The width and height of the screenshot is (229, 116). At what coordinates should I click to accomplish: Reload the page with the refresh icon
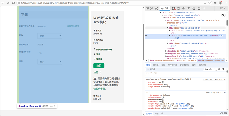coord(8,3)
